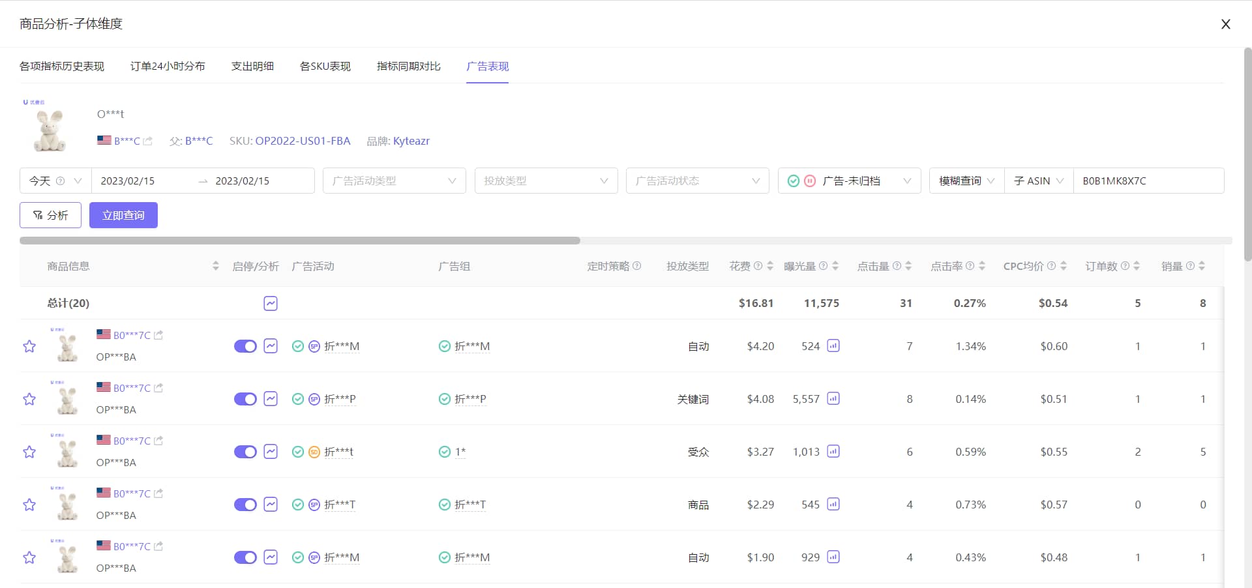Click horizontal table scrollbar

(x=300, y=241)
